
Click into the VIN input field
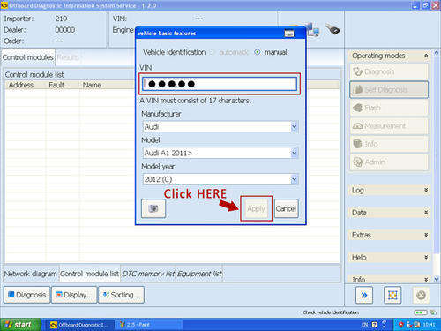click(x=220, y=84)
